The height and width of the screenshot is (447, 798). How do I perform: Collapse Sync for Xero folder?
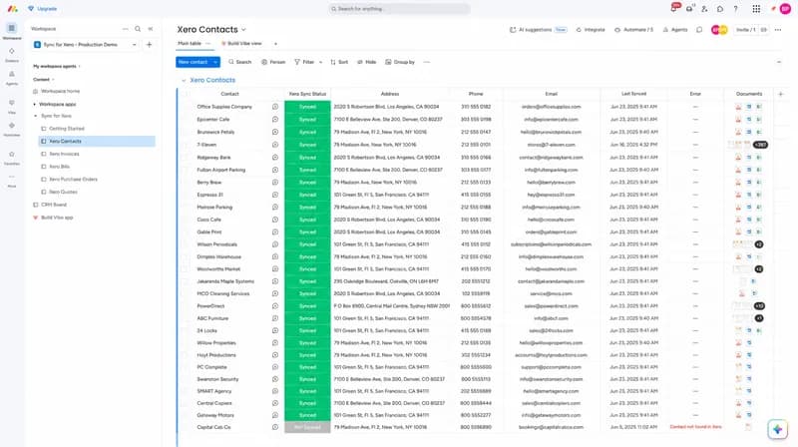tap(36, 116)
